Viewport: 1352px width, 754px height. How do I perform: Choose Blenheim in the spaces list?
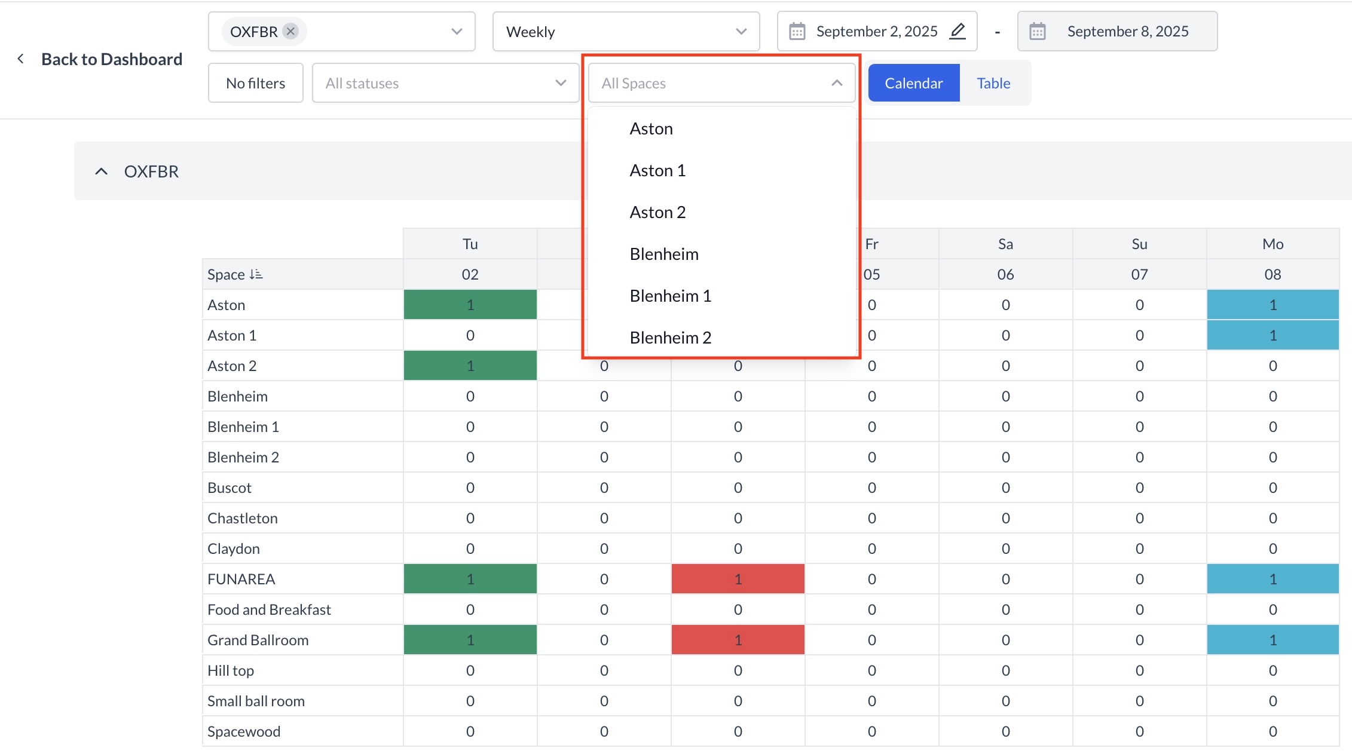point(664,254)
